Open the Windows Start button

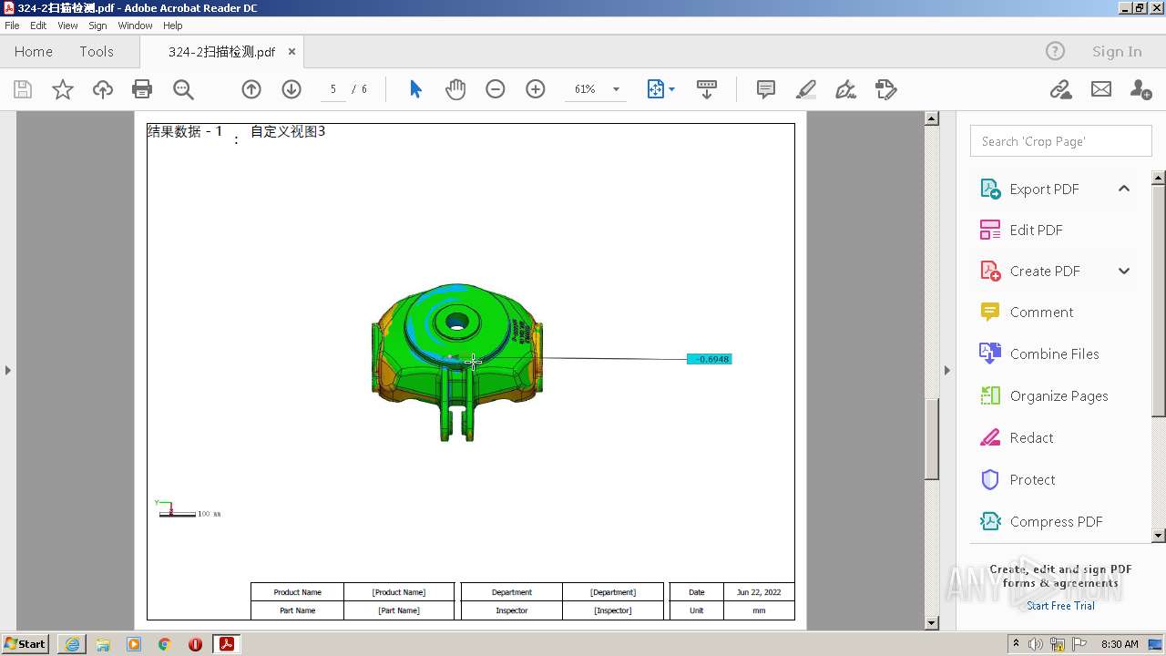click(x=26, y=643)
